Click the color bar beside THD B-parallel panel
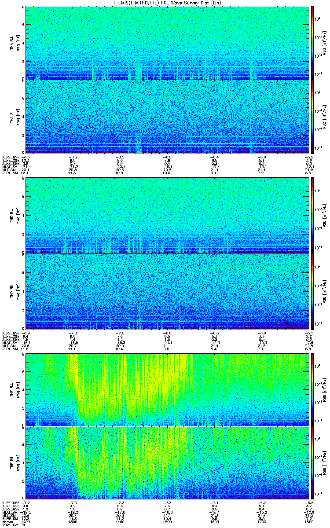The width and height of the screenshot is (330, 528). coord(312,291)
